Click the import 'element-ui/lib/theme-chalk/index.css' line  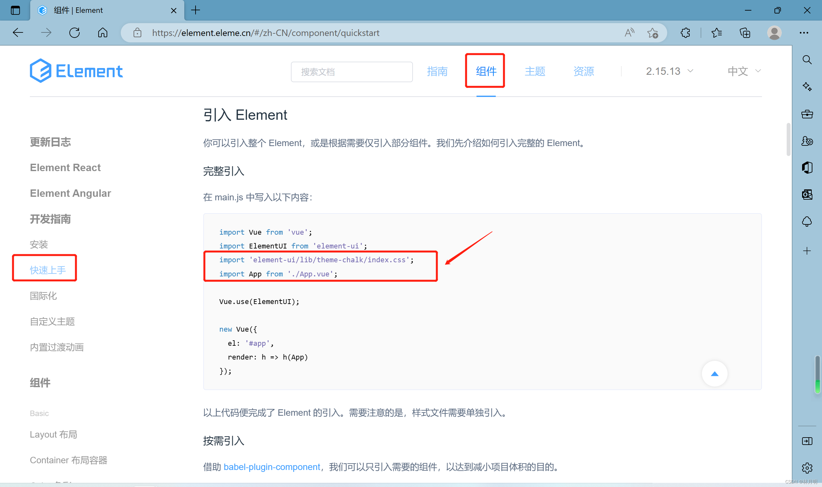pyautogui.click(x=316, y=260)
